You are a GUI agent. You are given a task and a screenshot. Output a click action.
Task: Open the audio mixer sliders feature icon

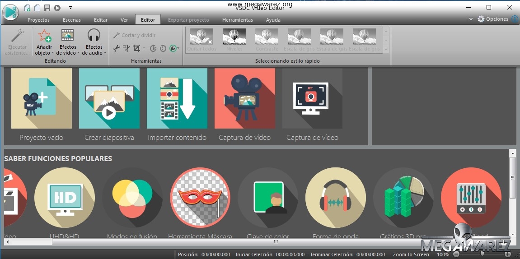[471, 198]
